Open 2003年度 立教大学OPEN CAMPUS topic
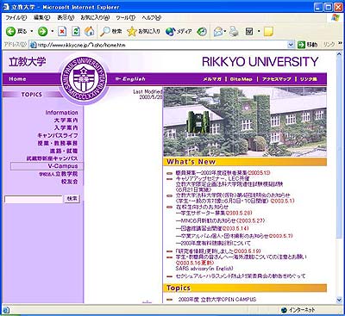Image resolution: width=345 pixels, height=316 pixels. 217,300
